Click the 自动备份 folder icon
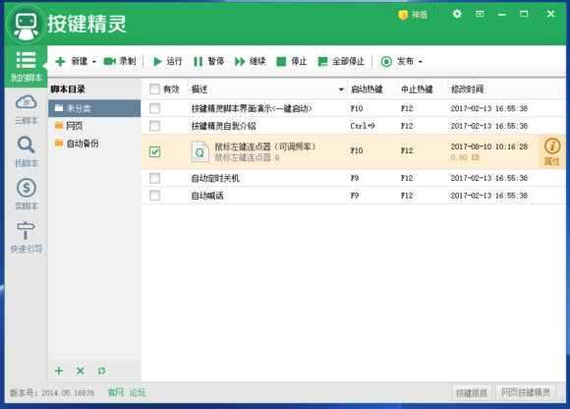 point(59,144)
